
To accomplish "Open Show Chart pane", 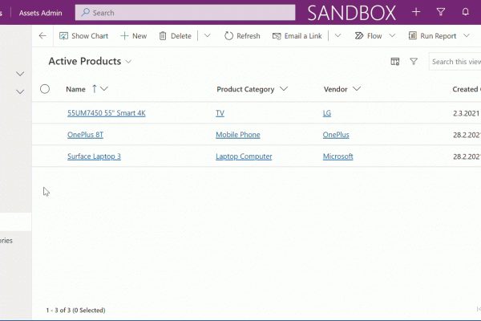I will (83, 36).
